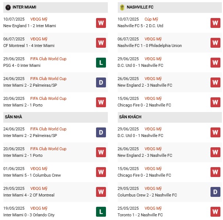Click W badge for New England 1 - 2 Inter Miami
Image resolution: width=223 pixels, height=220 pixels.
tap(101, 23)
